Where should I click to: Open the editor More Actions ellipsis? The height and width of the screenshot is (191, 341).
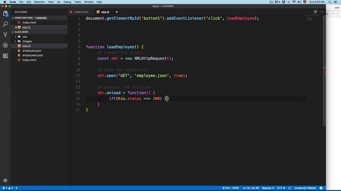point(322,12)
